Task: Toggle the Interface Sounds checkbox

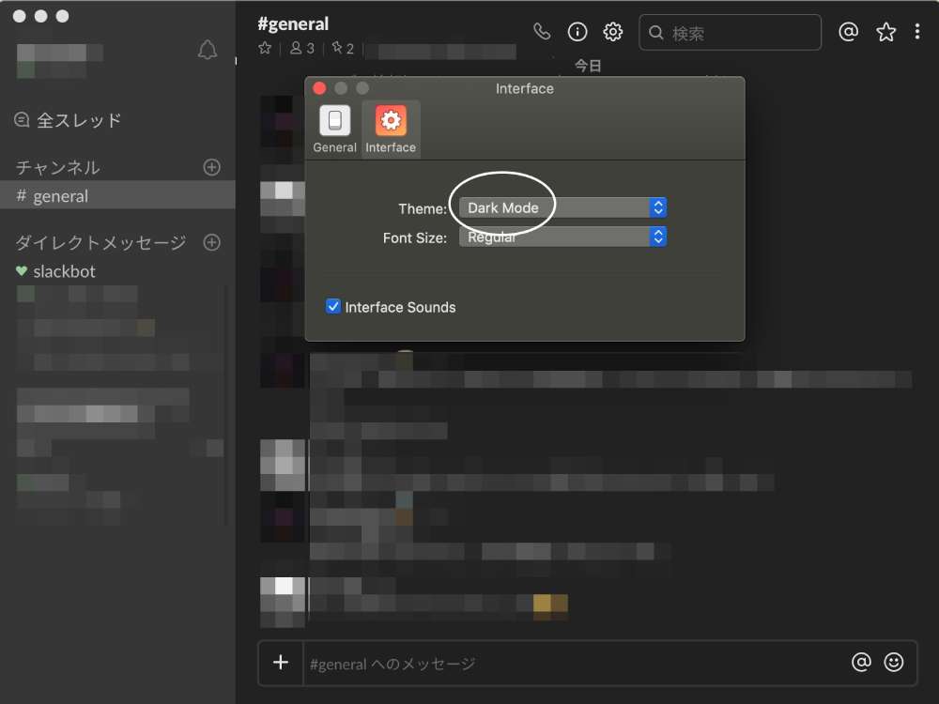Action: (x=333, y=307)
